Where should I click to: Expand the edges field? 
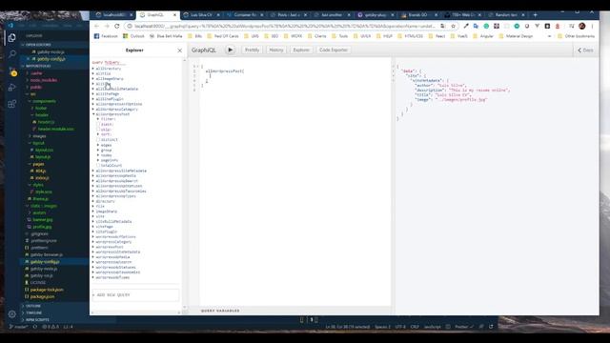98,145
